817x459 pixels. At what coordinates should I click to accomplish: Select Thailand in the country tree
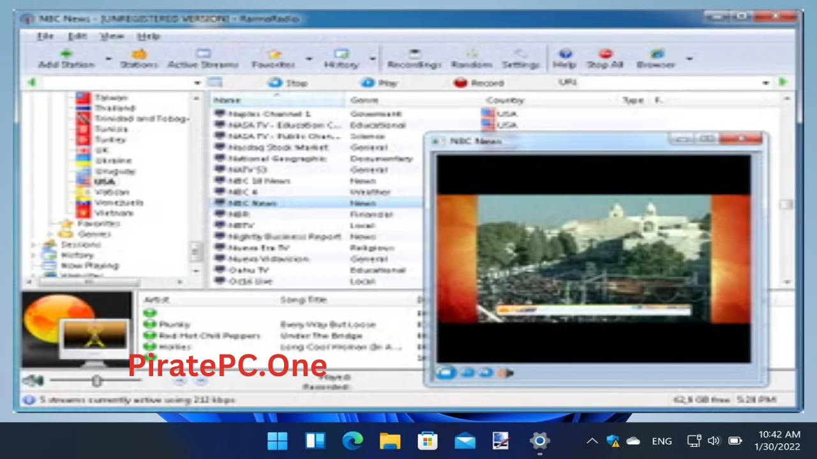click(115, 108)
